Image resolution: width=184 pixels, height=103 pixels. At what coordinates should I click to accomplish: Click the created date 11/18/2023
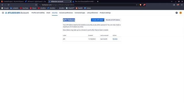pyautogui.click(x=92, y=39)
